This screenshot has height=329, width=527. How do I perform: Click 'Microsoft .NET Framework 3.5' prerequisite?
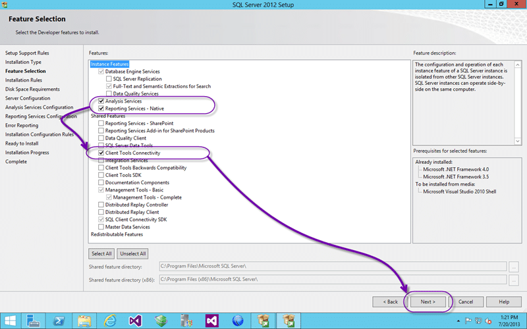click(x=456, y=177)
